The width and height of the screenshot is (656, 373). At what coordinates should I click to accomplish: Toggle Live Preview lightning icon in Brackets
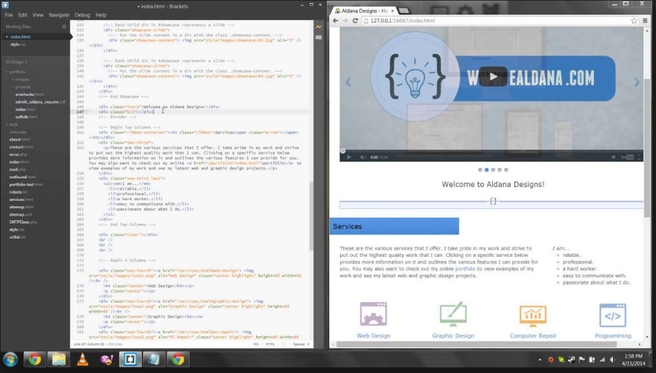pos(318,27)
